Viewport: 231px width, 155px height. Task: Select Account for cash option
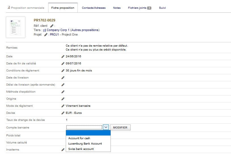pos(79,138)
